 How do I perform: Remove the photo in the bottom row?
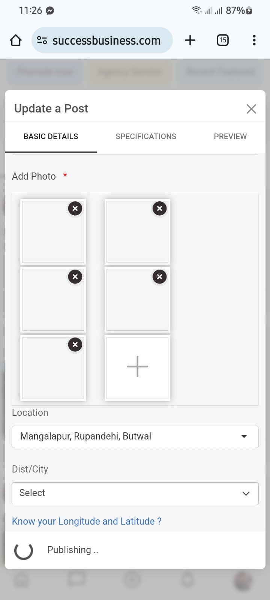click(x=75, y=345)
